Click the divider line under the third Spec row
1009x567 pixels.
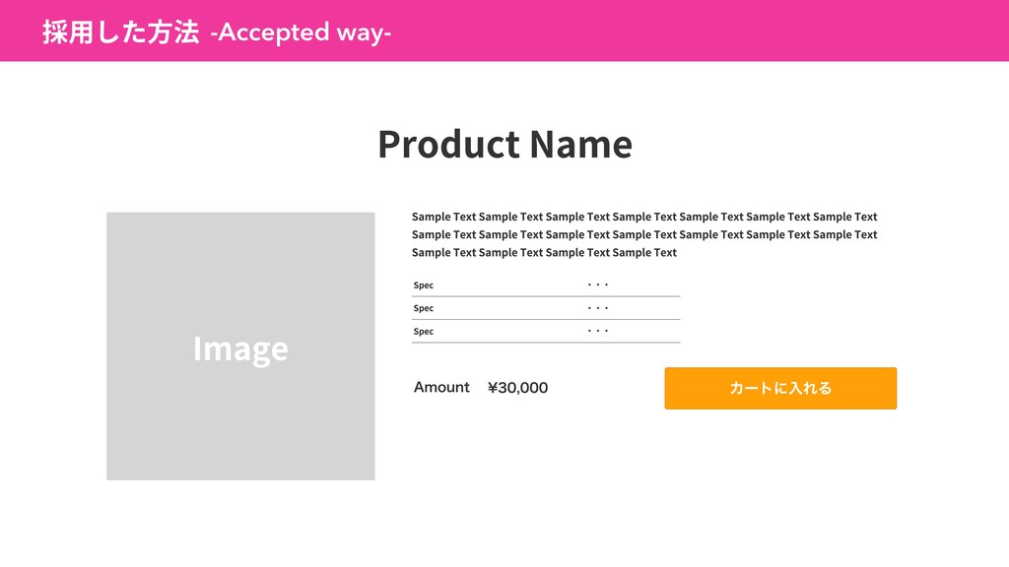pyautogui.click(x=546, y=343)
